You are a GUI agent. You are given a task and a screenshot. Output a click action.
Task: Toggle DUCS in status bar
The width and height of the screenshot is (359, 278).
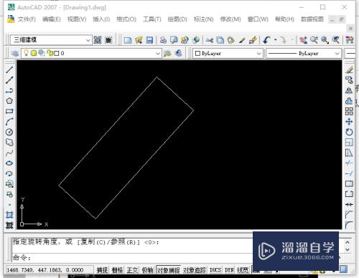point(215,270)
